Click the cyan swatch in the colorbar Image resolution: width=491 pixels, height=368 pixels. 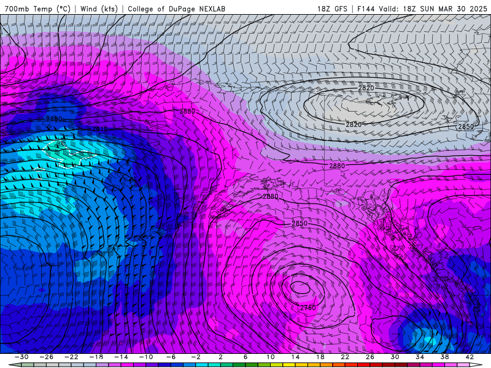pos(202,365)
